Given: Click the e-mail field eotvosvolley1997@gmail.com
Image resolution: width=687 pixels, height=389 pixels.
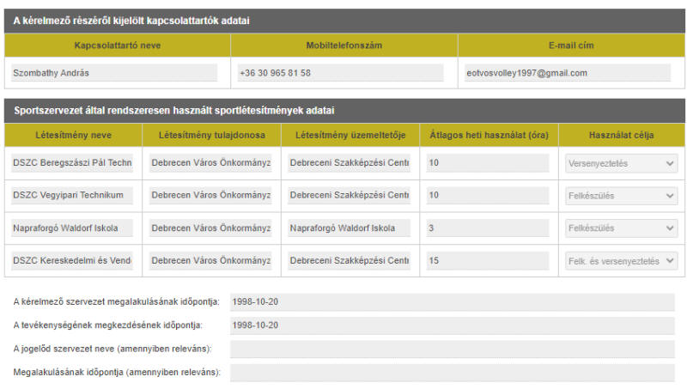Looking at the screenshot, I should pos(568,73).
